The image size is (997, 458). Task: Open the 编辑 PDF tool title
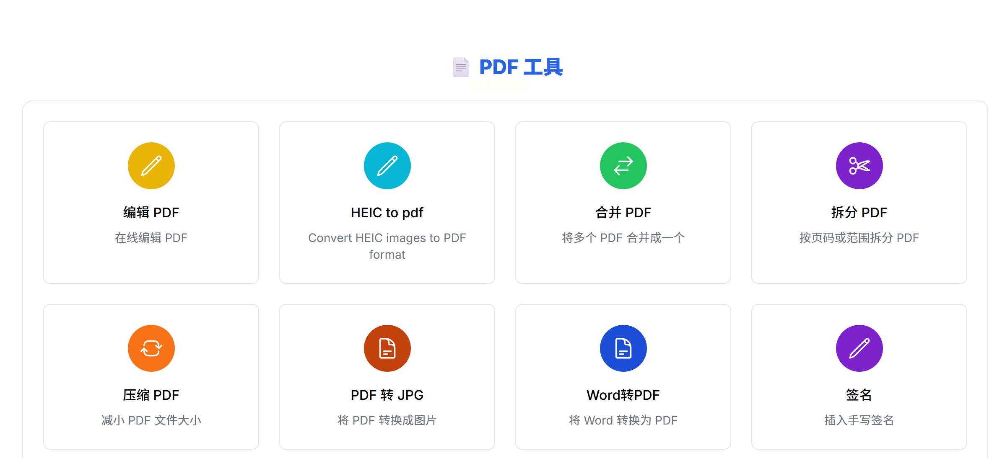point(151,213)
